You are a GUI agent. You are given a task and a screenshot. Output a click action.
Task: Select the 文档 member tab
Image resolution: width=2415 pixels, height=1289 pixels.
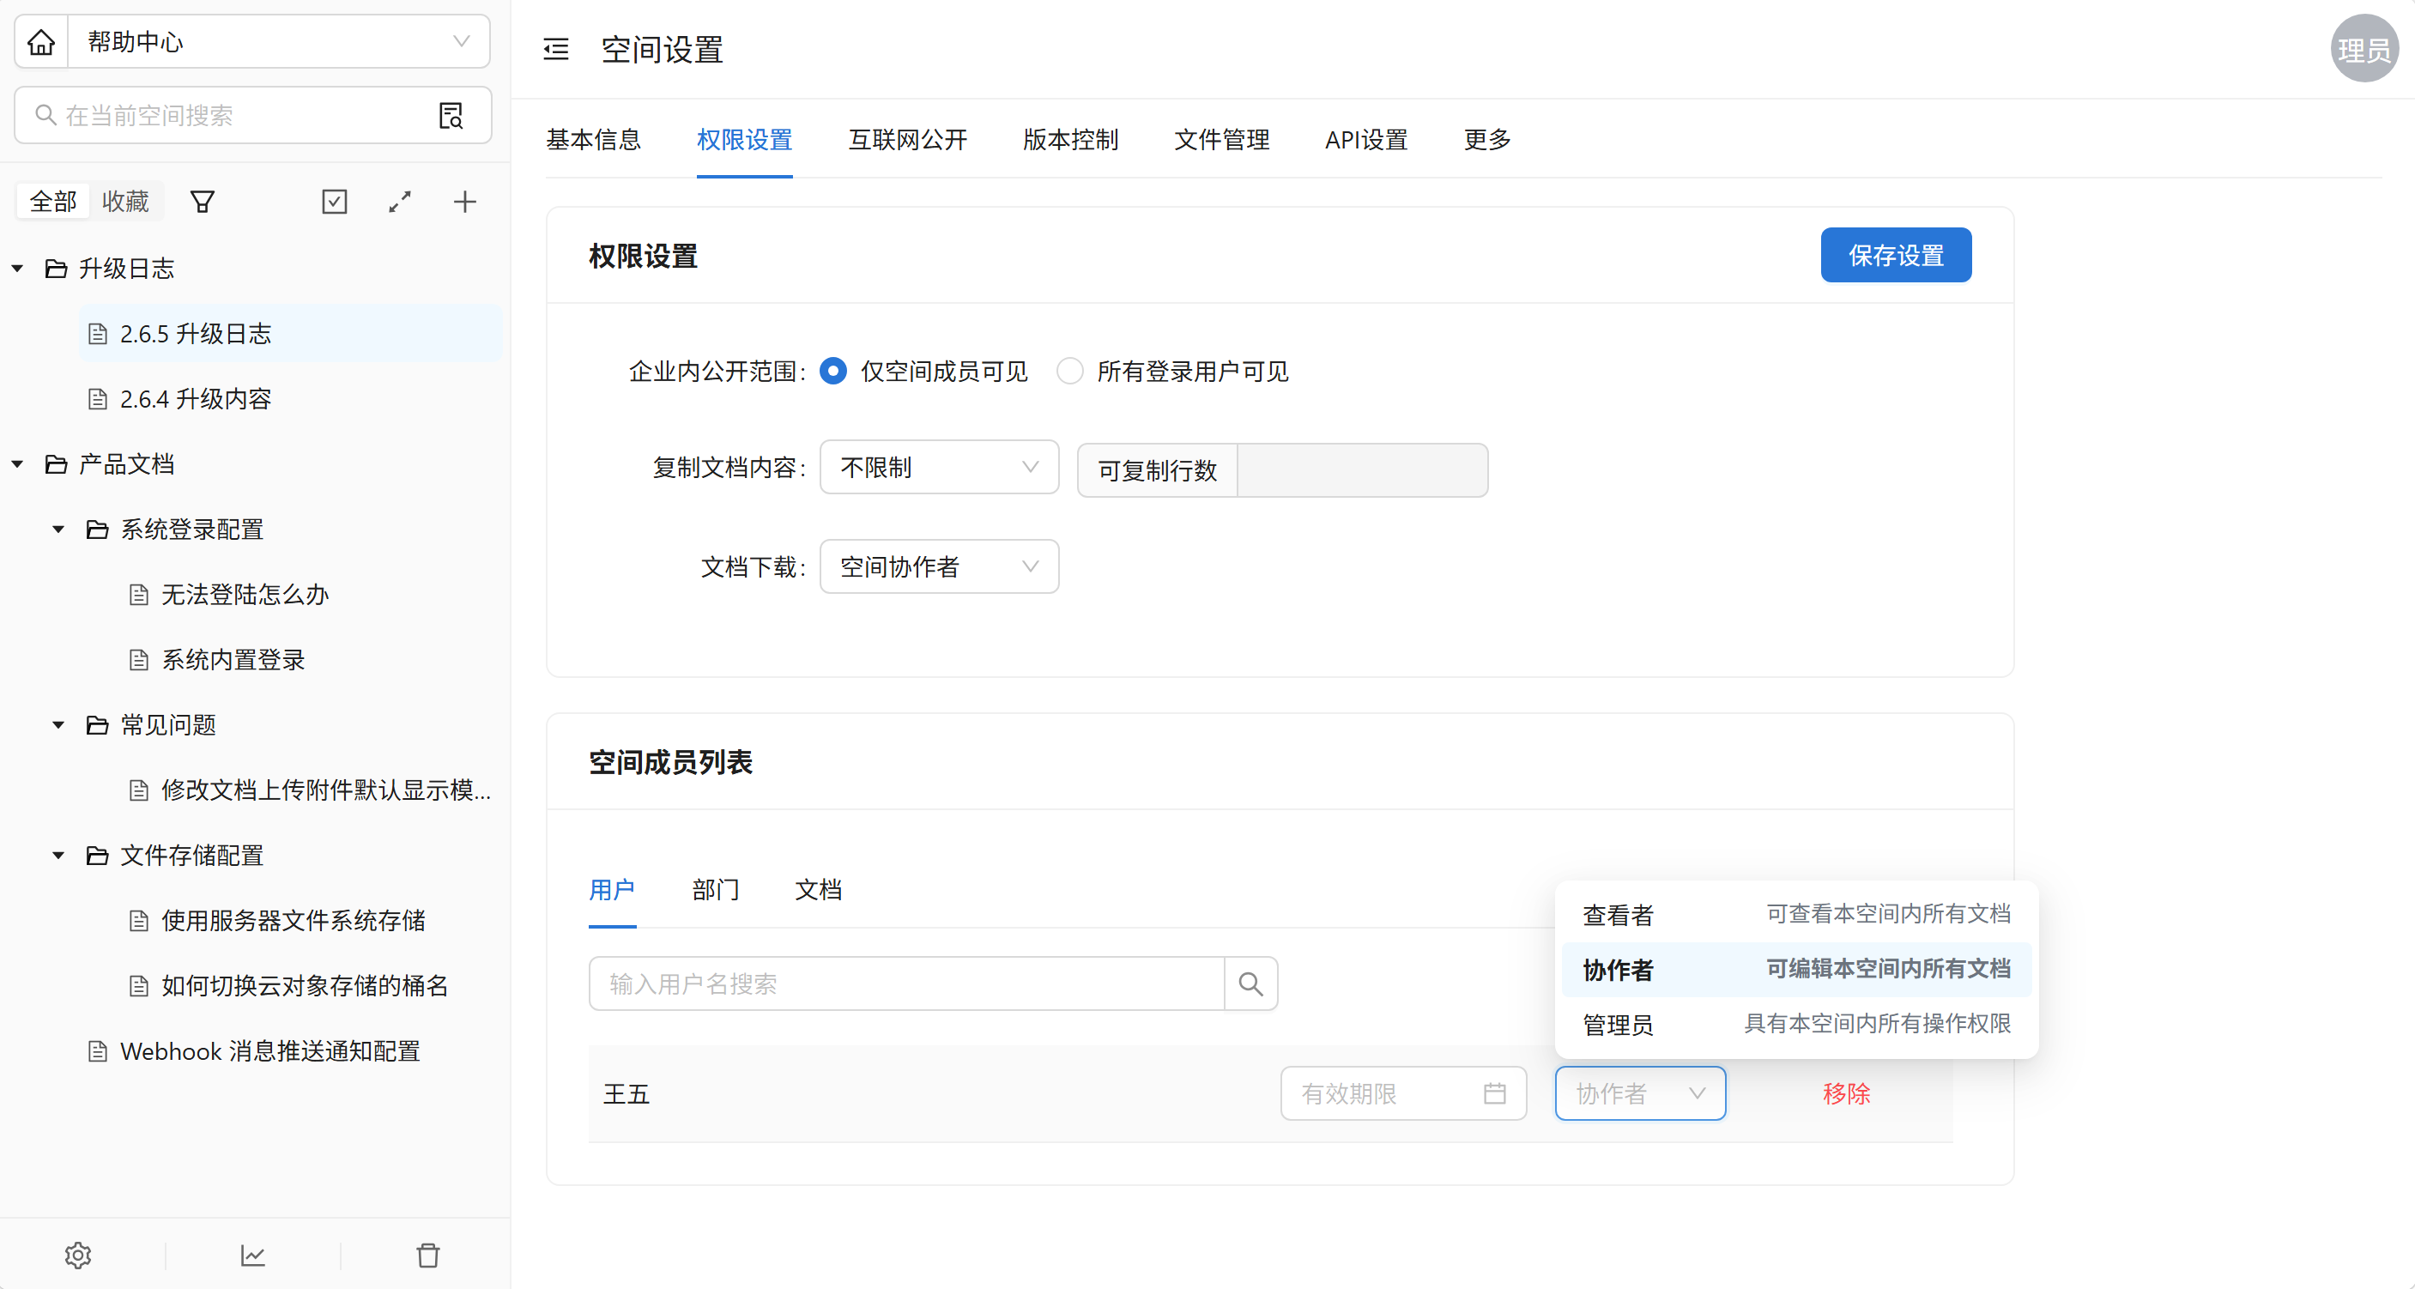pos(819,889)
